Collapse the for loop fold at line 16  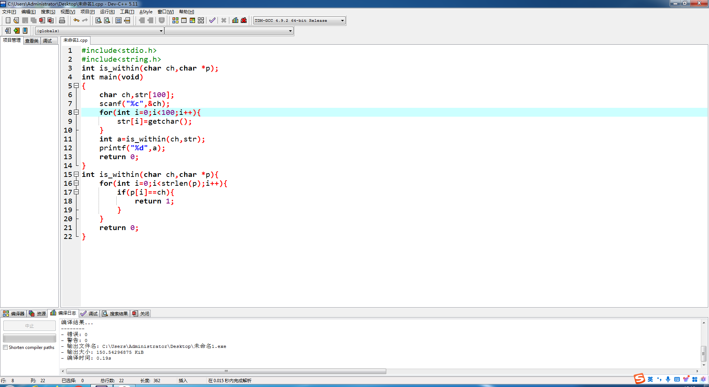pos(76,183)
